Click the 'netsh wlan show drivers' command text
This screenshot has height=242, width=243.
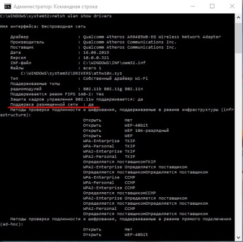pos(82,16)
